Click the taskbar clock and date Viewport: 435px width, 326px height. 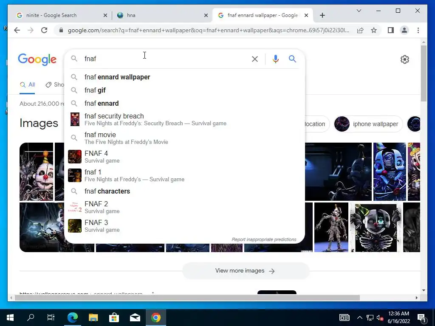pos(398,318)
